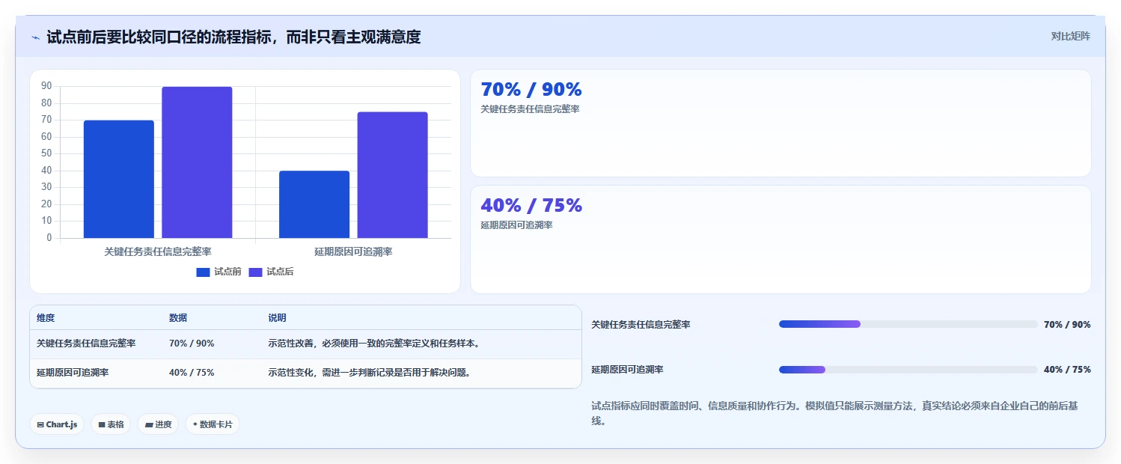The width and height of the screenshot is (1121, 464).
Task: Click the 试点后 bar for 关键任务责任信息完整率
Action: coord(197,162)
